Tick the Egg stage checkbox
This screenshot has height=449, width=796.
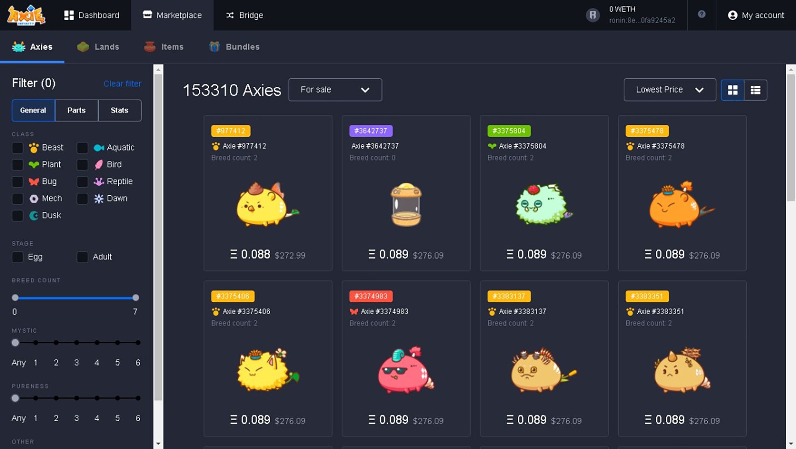coord(18,257)
